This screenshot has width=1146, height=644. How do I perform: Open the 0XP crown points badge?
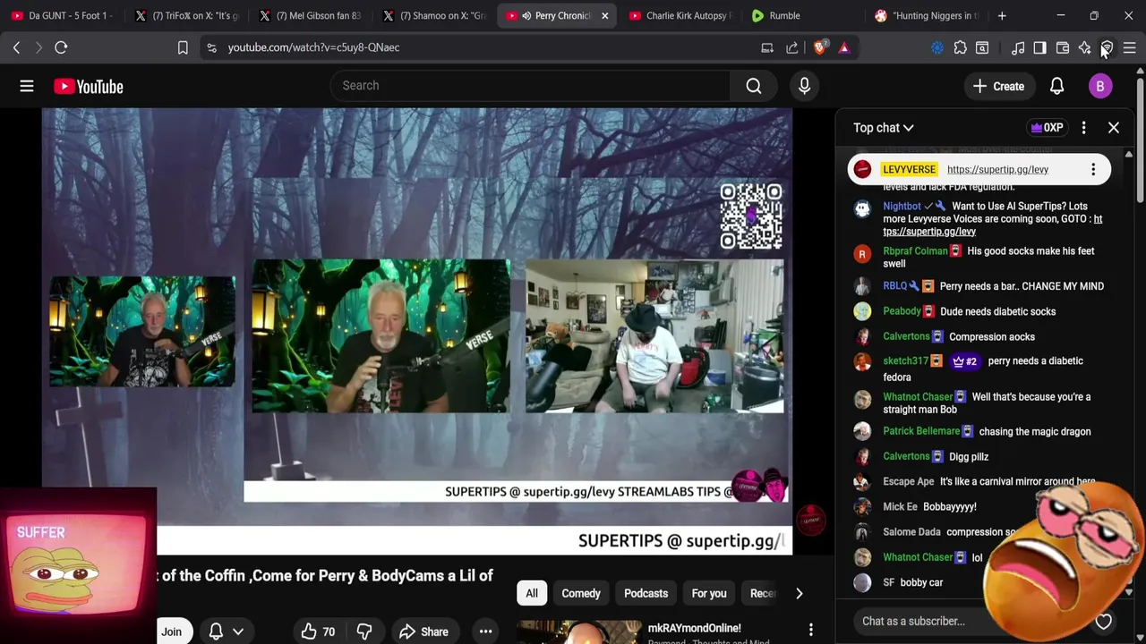coord(1047,128)
